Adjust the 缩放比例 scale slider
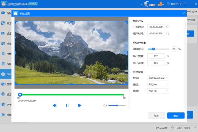 [x=159, y=49]
